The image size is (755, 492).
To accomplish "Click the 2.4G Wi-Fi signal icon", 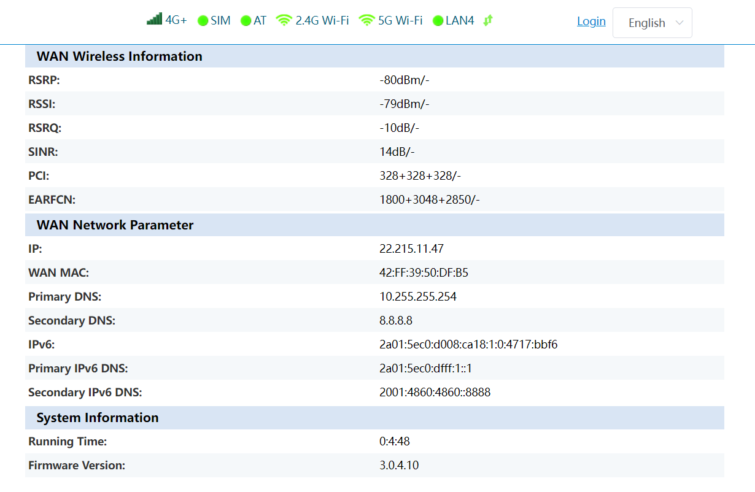I will [x=284, y=20].
